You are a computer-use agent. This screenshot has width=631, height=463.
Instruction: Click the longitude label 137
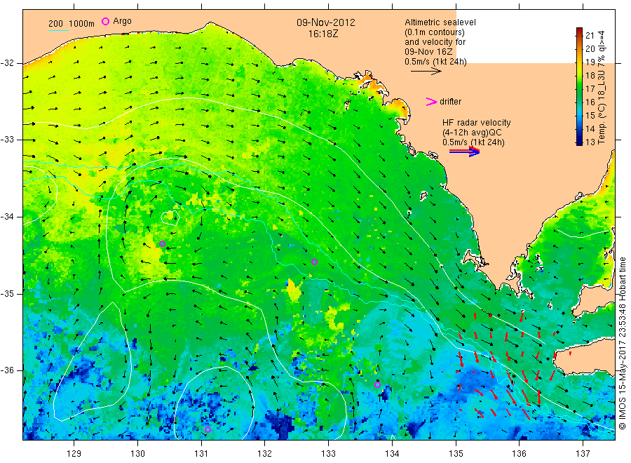(583, 454)
